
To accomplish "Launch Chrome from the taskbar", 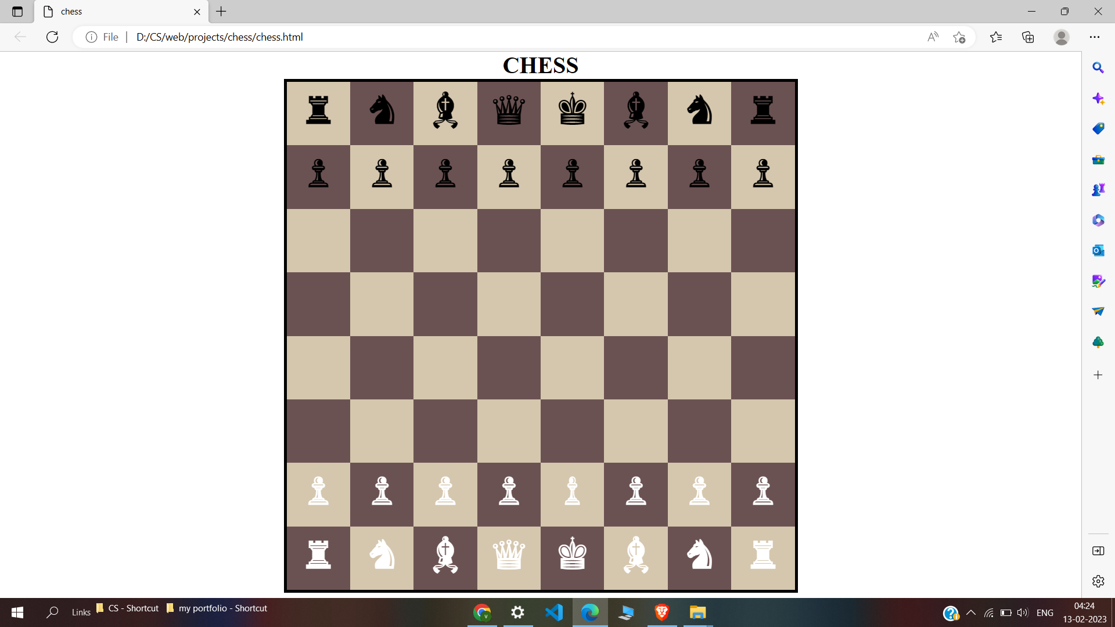I will [483, 612].
